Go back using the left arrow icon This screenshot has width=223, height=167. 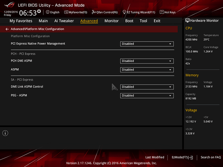tap(7, 29)
